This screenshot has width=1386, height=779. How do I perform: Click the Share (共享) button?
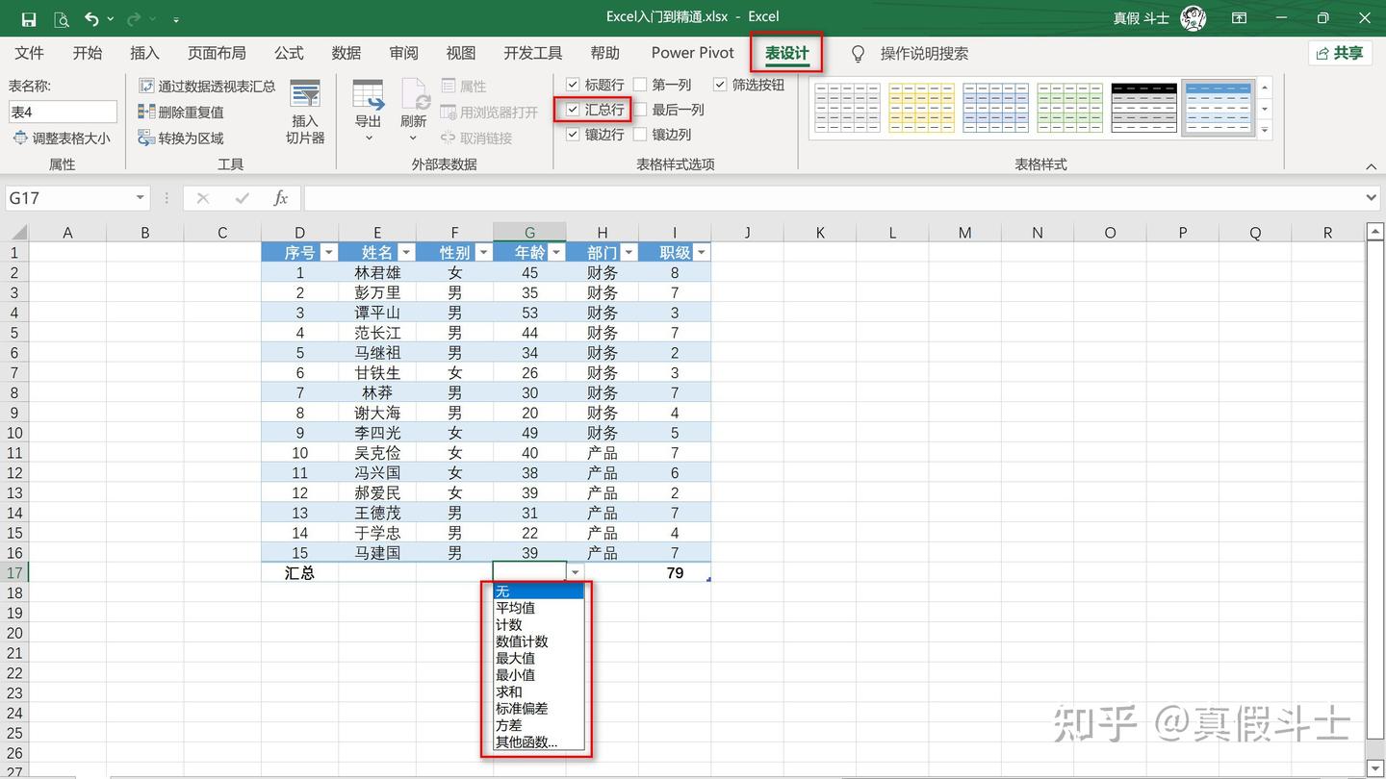(x=1340, y=53)
